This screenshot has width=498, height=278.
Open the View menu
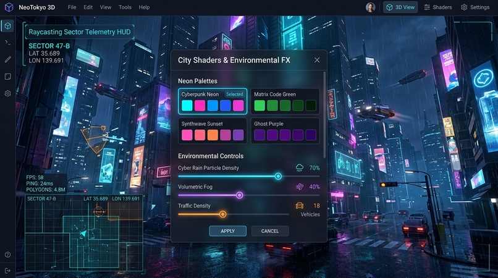click(x=106, y=7)
